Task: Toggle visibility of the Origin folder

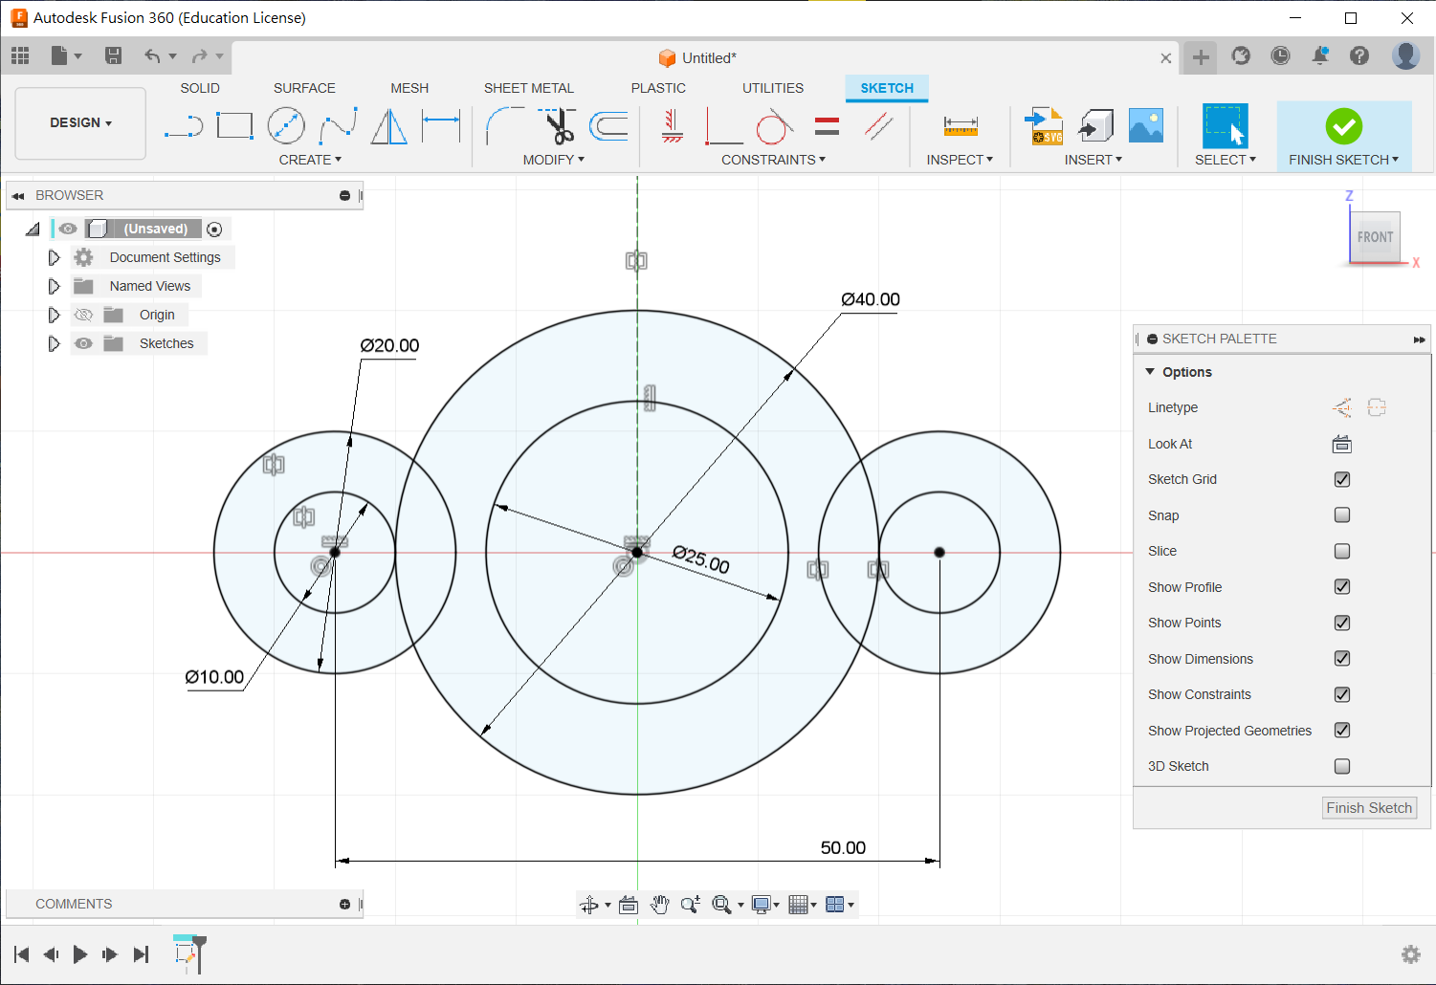Action: pos(84,315)
